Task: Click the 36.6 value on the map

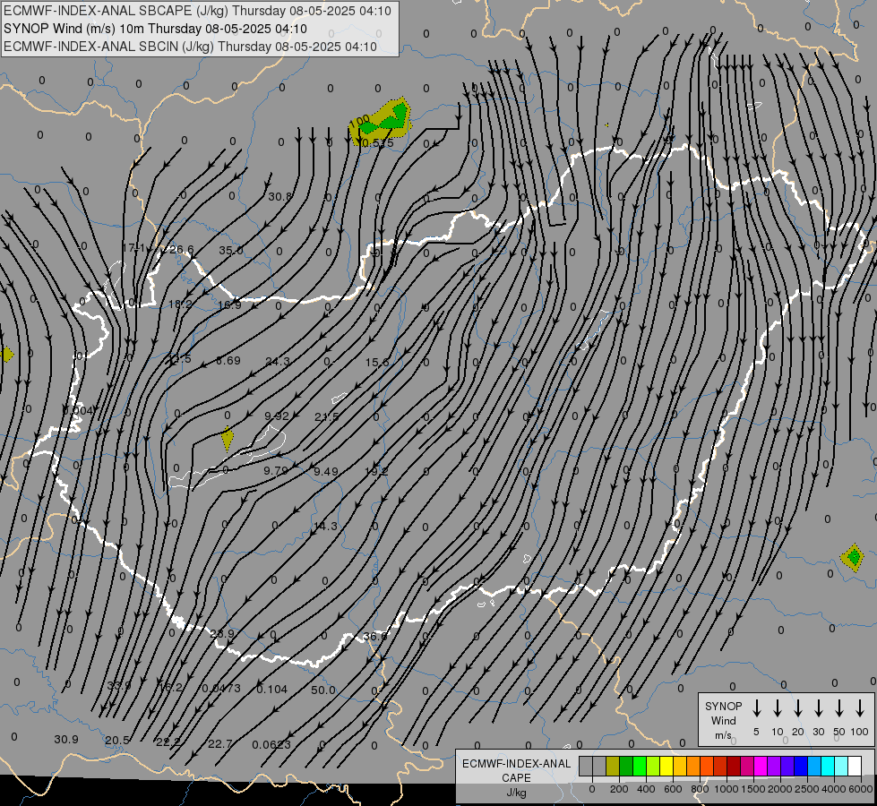Action: tap(374, 636)
